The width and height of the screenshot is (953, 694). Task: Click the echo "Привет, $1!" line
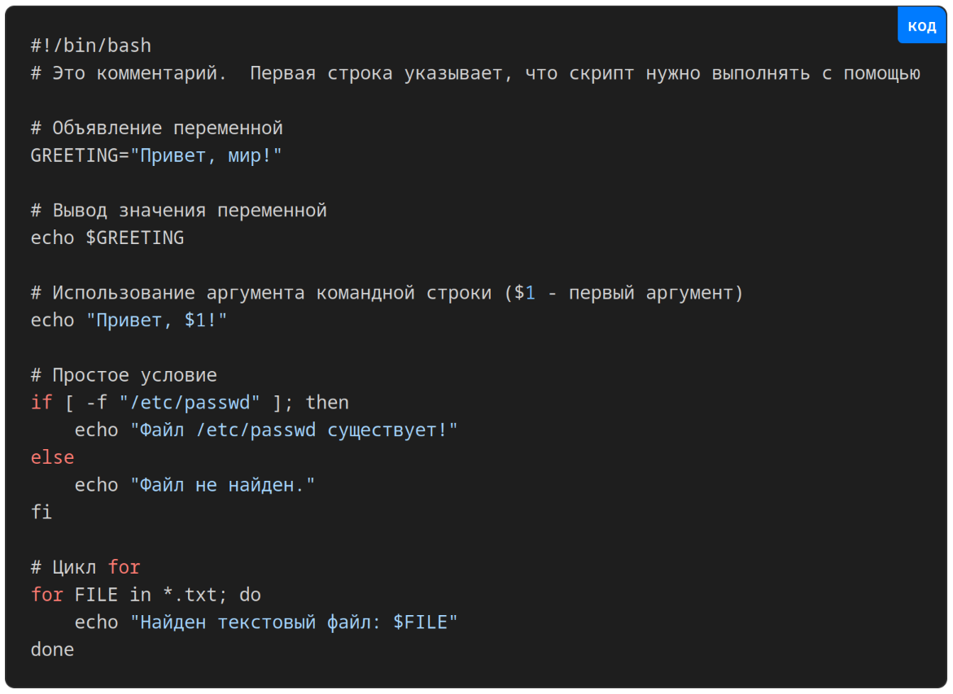[129, 321]
